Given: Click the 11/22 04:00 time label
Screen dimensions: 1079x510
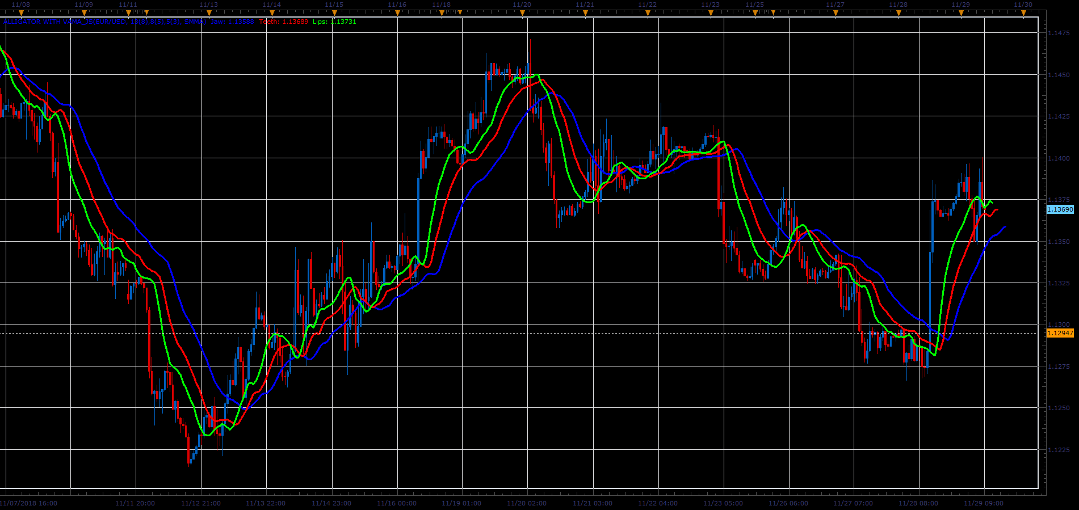Looking at the screenshot, I should [658, 503].
